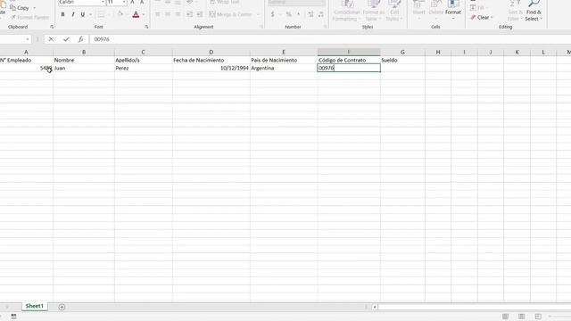
Task: Click the cell containing 'Perez'
Action: tap(143, 68)
